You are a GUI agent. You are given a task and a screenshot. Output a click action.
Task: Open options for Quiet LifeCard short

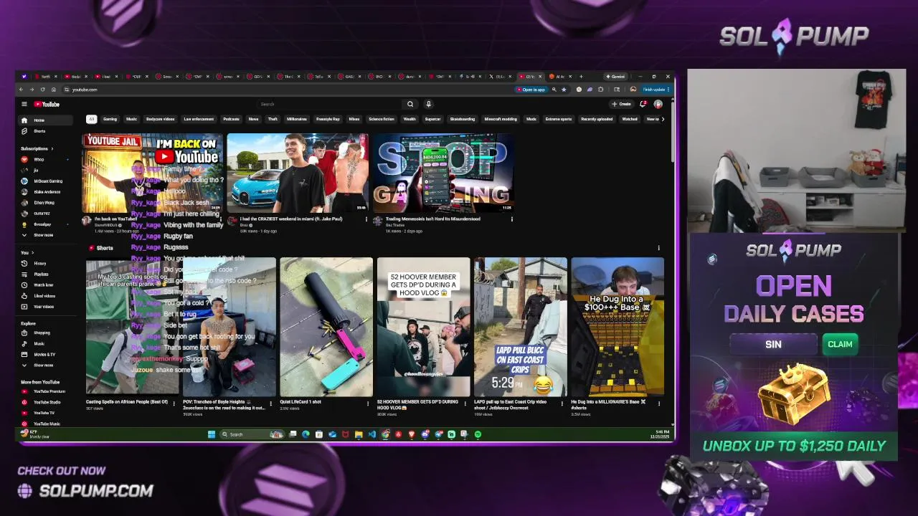tap(367, 403)
